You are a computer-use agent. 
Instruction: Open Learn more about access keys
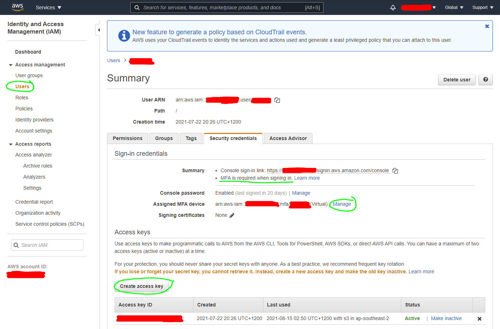[x=421, y=271]
